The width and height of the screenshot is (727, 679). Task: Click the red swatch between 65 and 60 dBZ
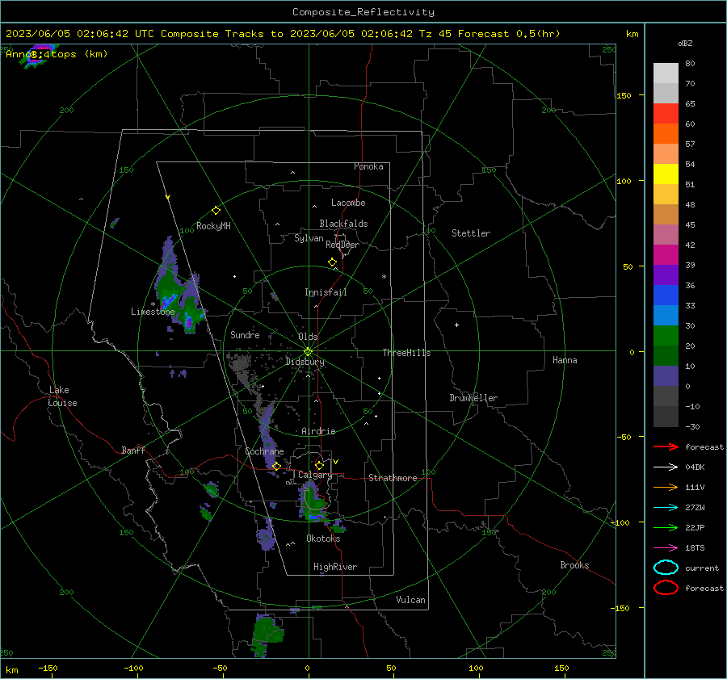(666, 114)
